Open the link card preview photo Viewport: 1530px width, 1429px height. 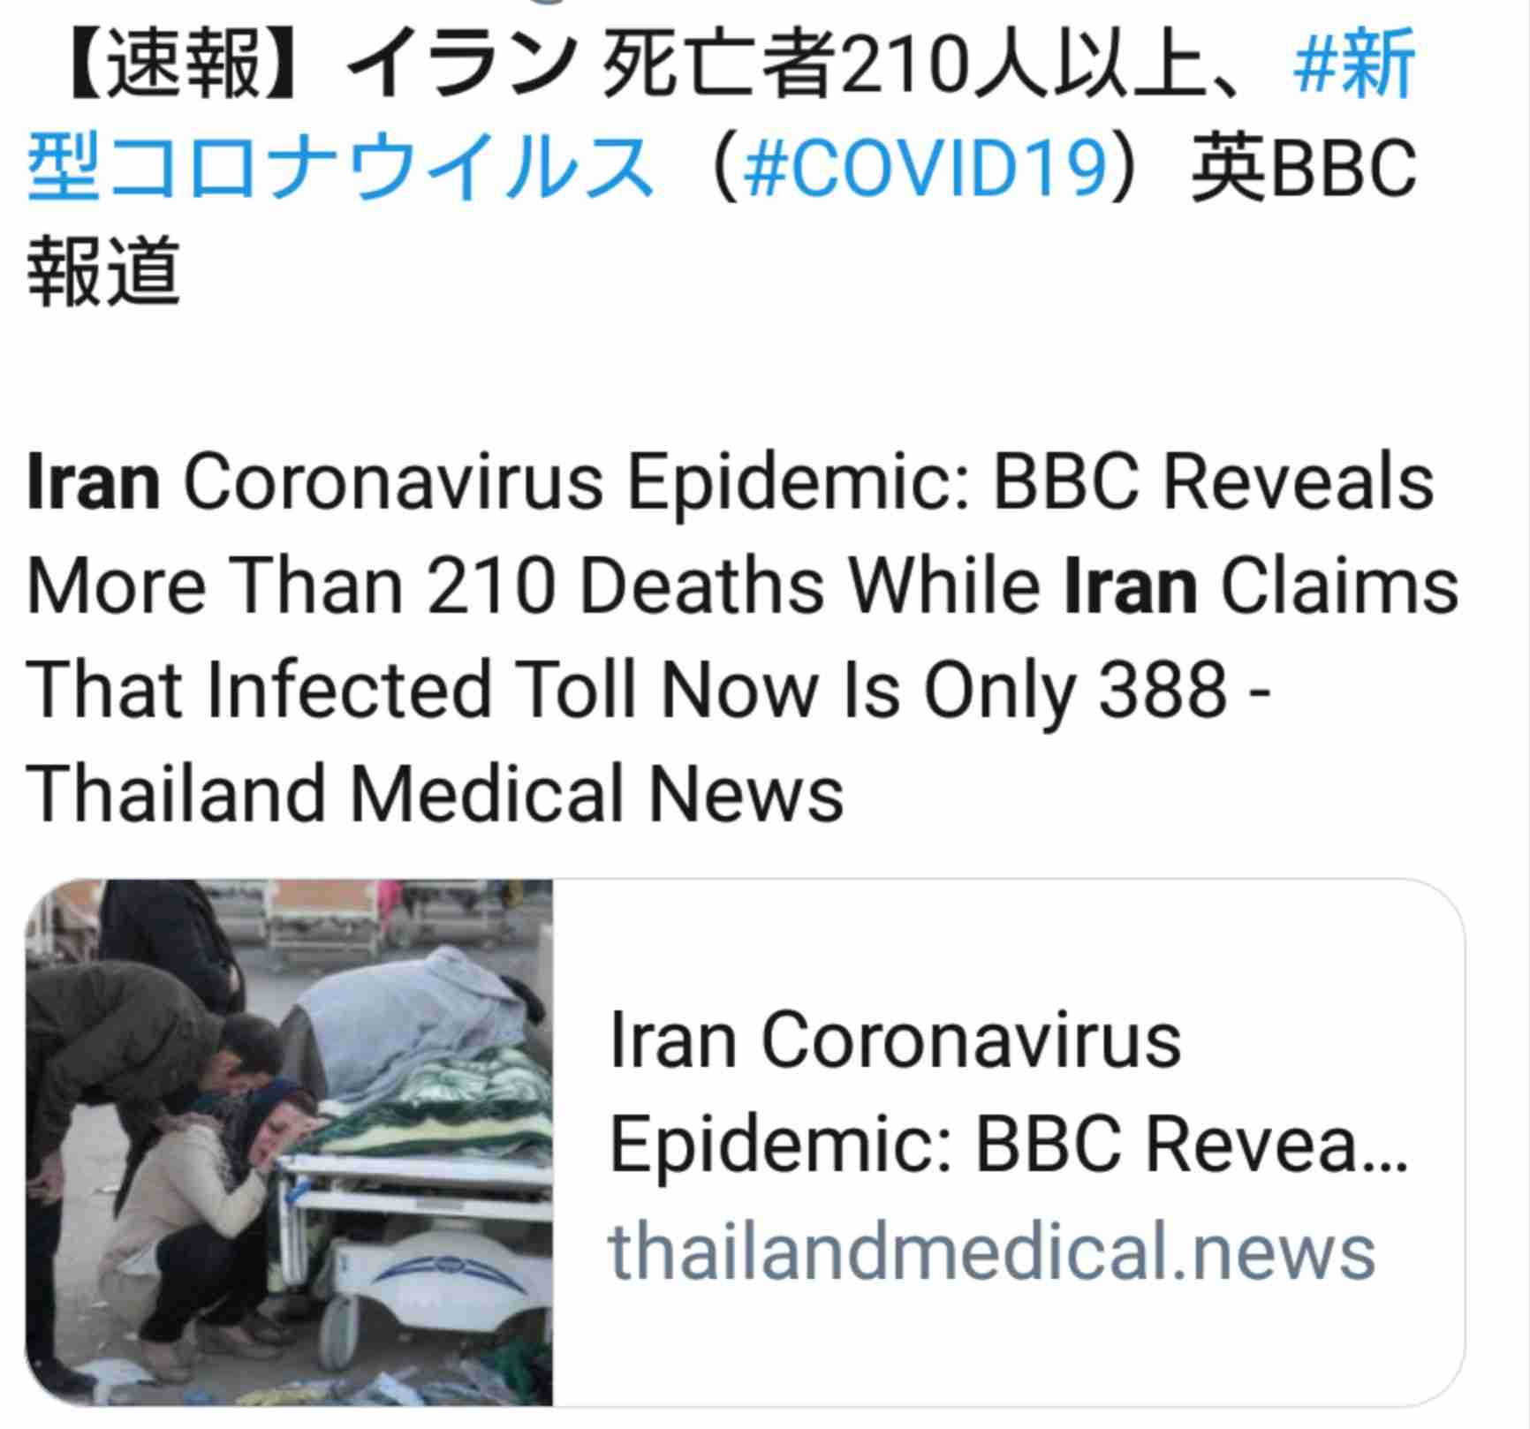pos(289,1142)
